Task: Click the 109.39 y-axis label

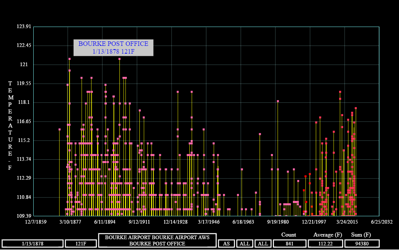Action: 24,216
